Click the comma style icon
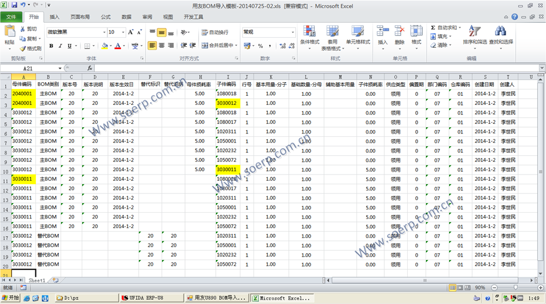546x304 pixels. click(x=270, y=46)
